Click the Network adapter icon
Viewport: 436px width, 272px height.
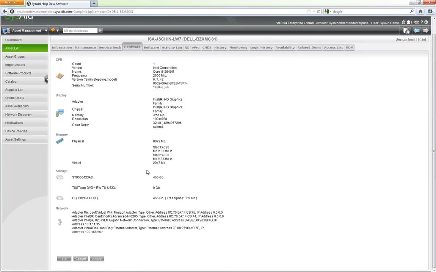[60, 222]
